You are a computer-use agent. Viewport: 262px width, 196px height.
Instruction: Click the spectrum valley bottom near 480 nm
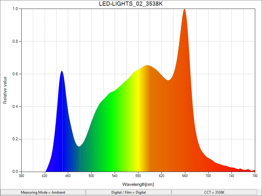click(79, 146)
